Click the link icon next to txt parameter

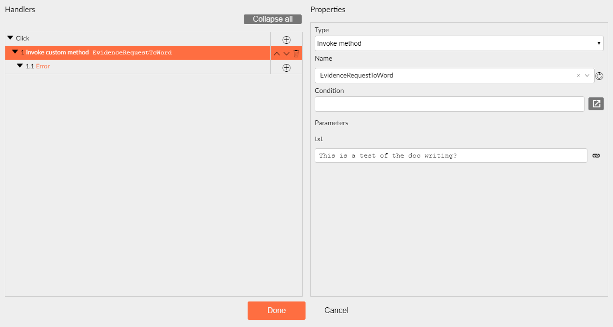click(x=596, y=156)
